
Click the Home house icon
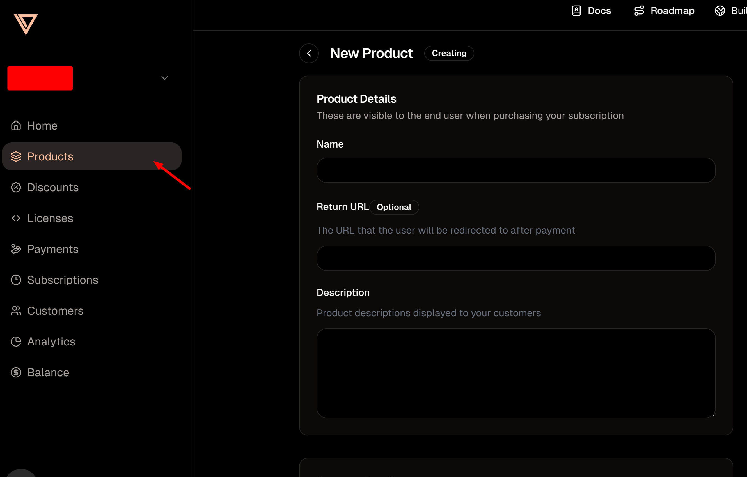pos(16,126)
